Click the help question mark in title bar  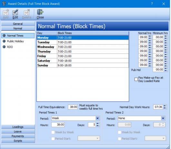(152, 4)
